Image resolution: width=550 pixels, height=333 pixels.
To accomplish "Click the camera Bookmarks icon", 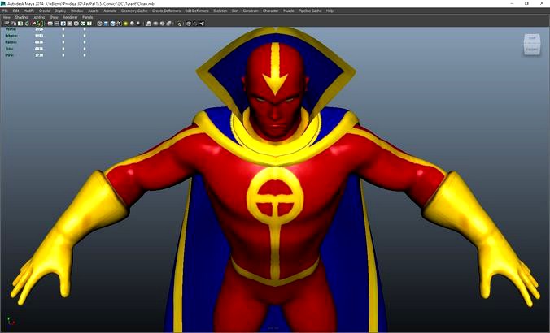I will 20,24.
